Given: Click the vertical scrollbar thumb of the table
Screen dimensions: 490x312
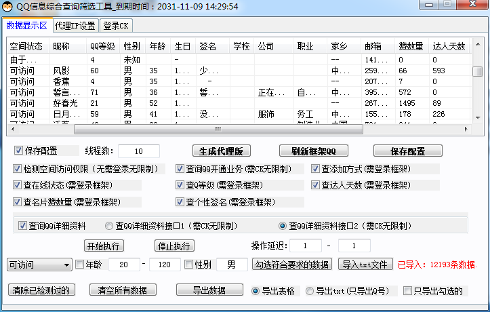Looking at the screenshot, I should click(x=478, y=71).
